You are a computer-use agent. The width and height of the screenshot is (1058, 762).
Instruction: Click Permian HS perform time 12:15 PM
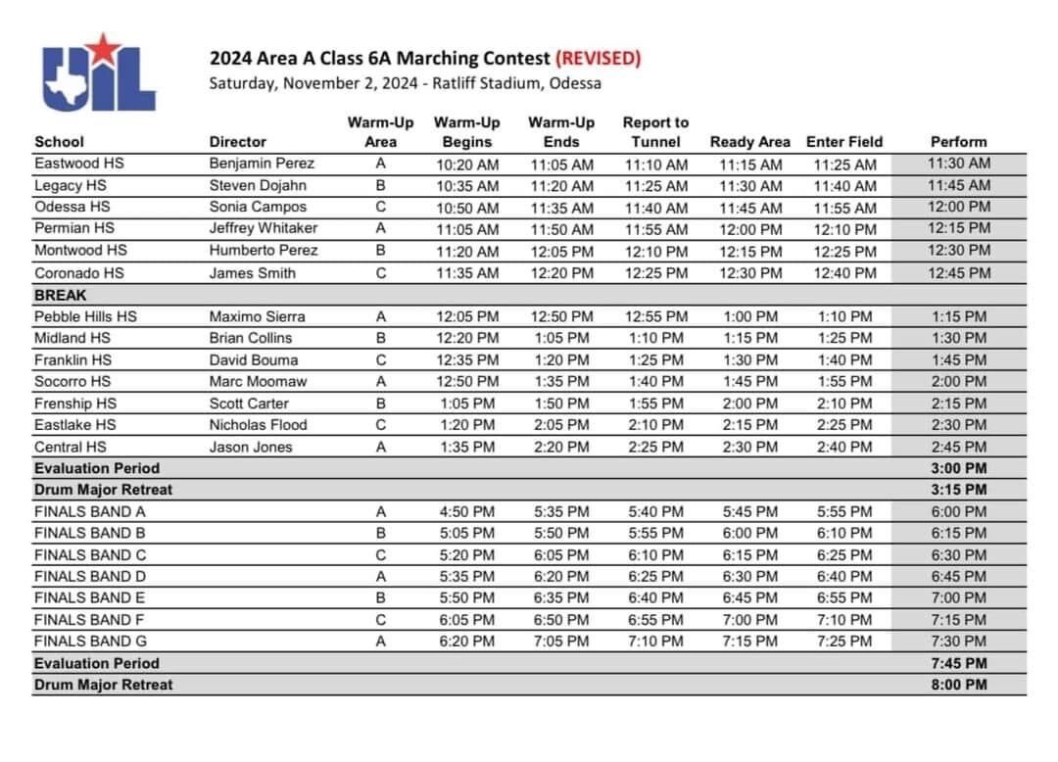[959, 228]
